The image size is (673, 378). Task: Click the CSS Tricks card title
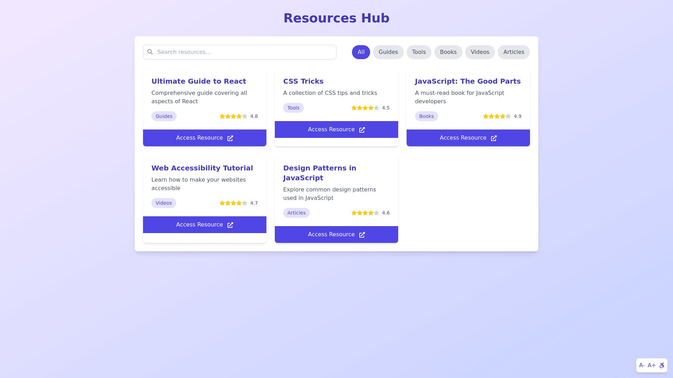pyautogui.click(x=303, y=81)
